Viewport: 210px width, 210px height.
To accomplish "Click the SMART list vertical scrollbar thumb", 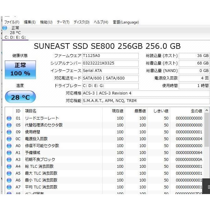I will click(207, 130).
